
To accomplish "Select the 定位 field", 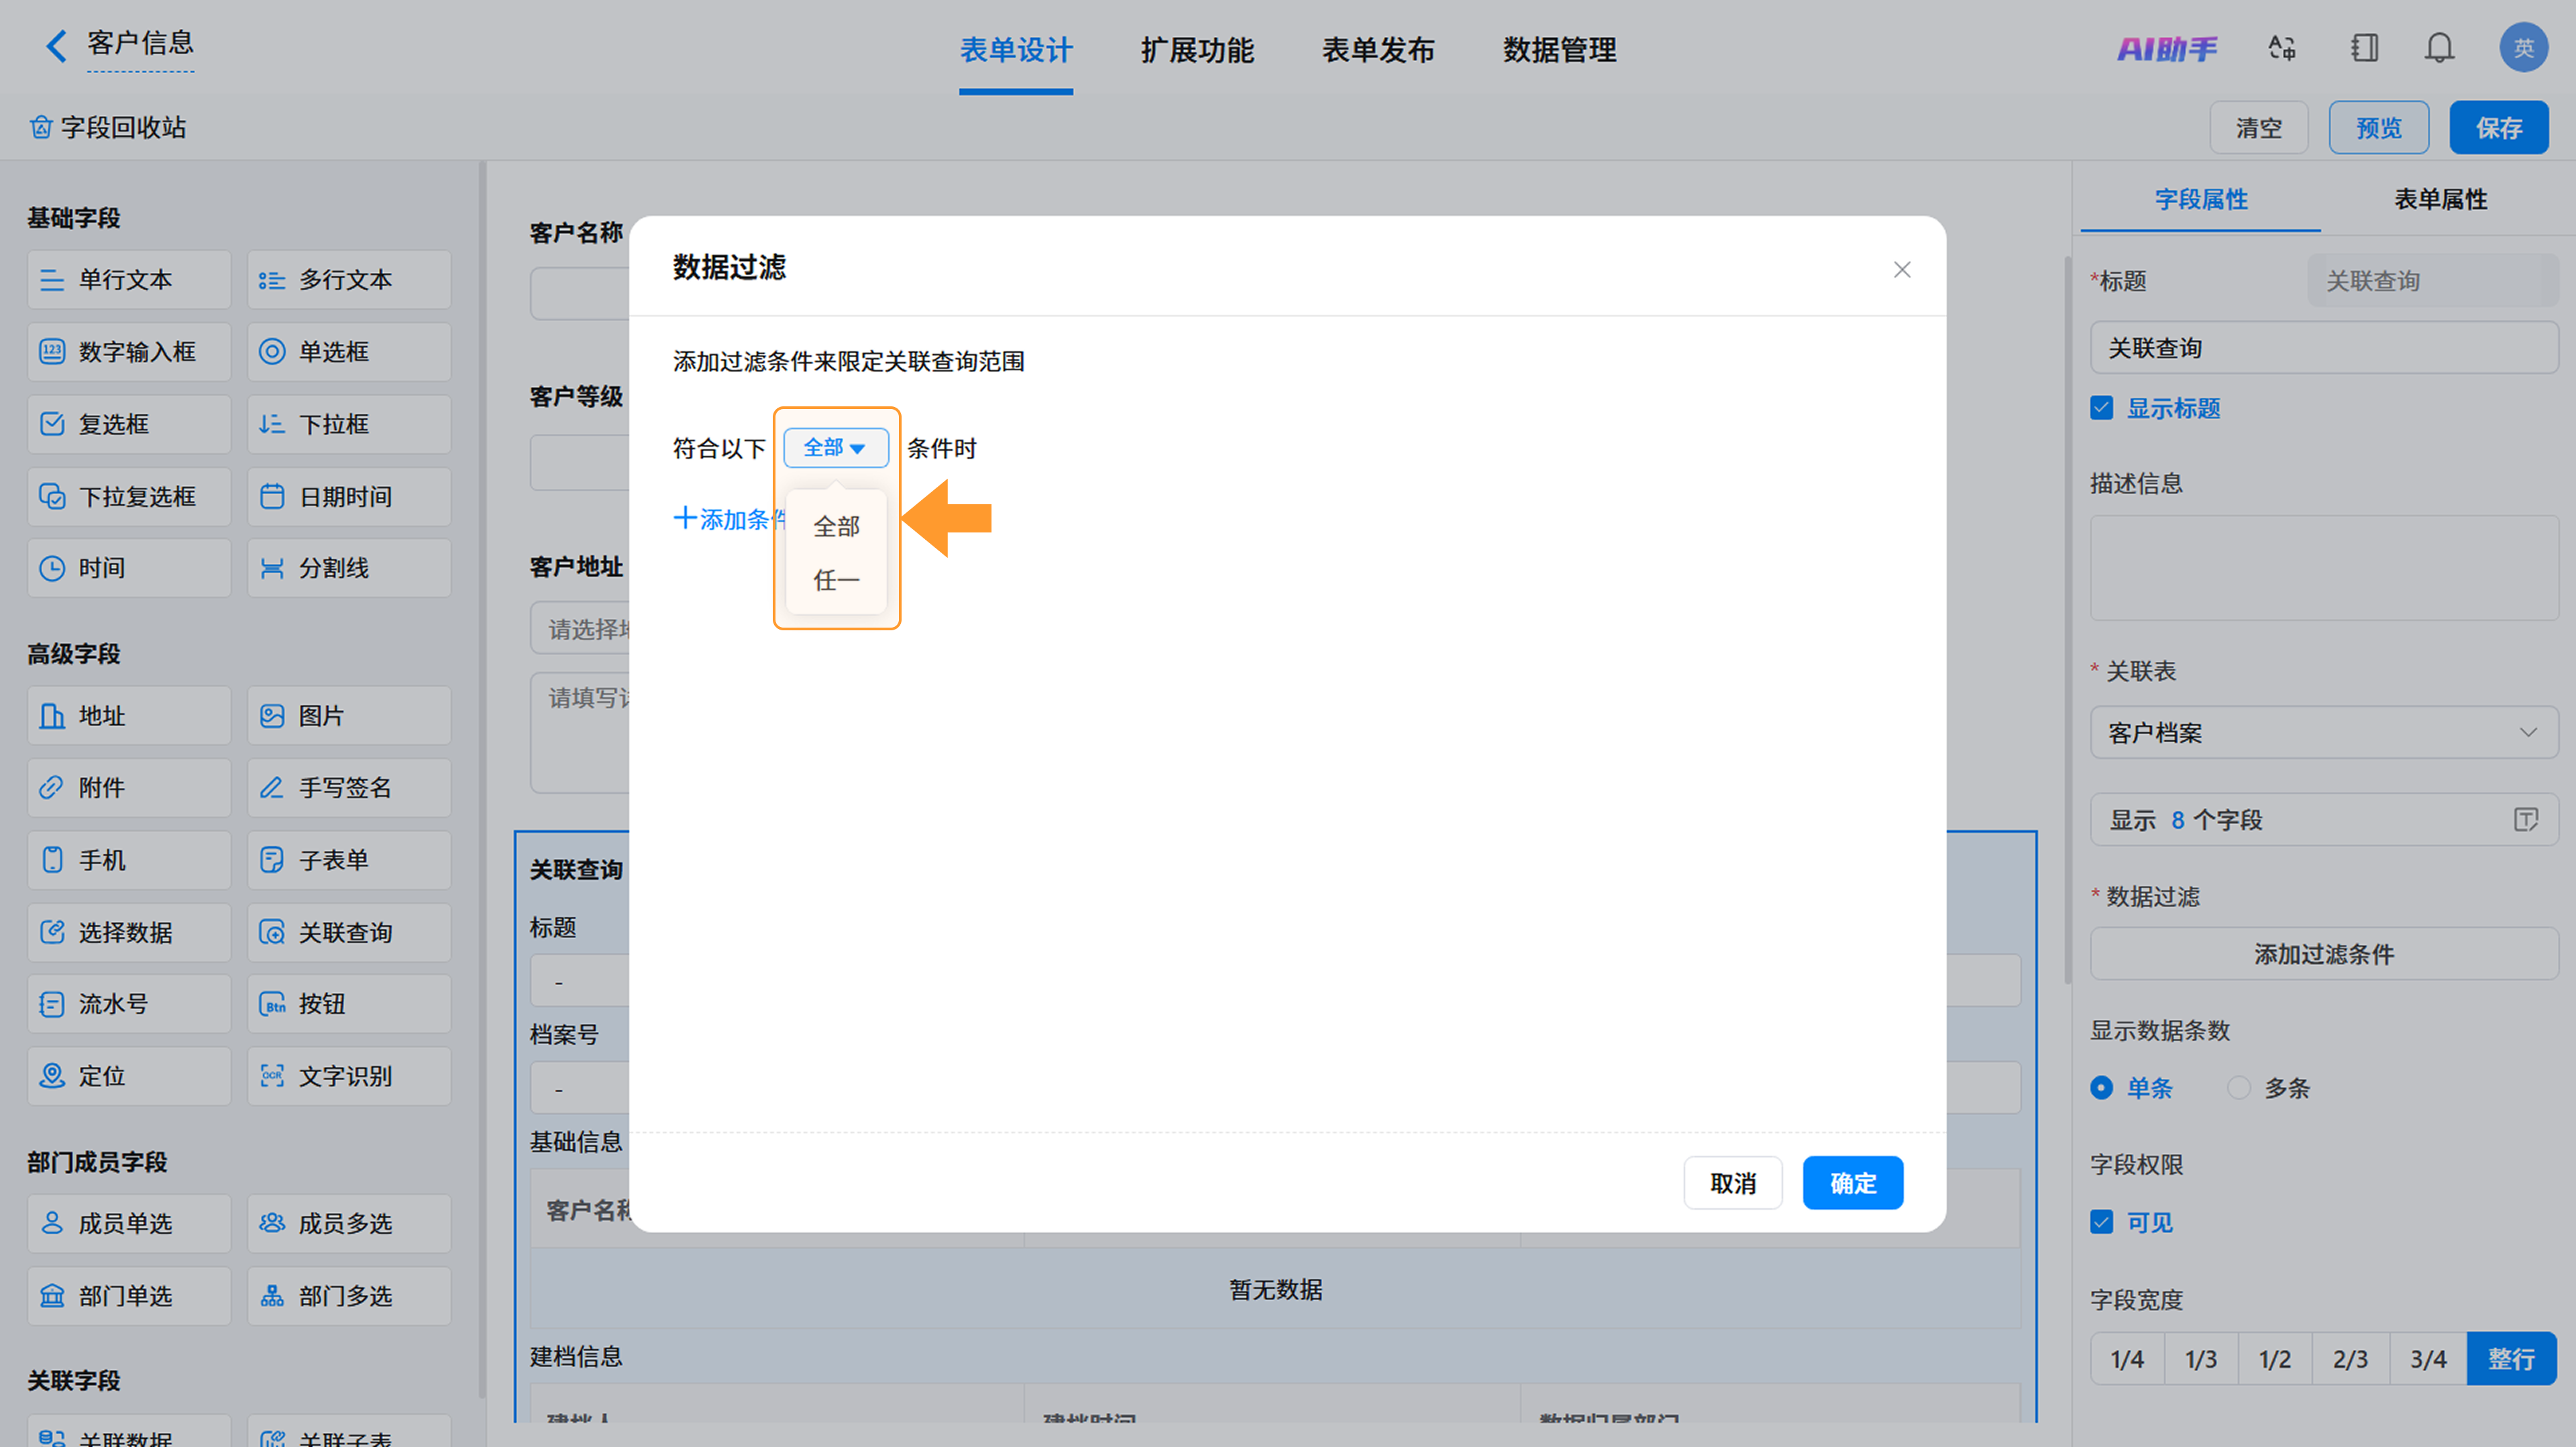I will tap(129, 1076).
